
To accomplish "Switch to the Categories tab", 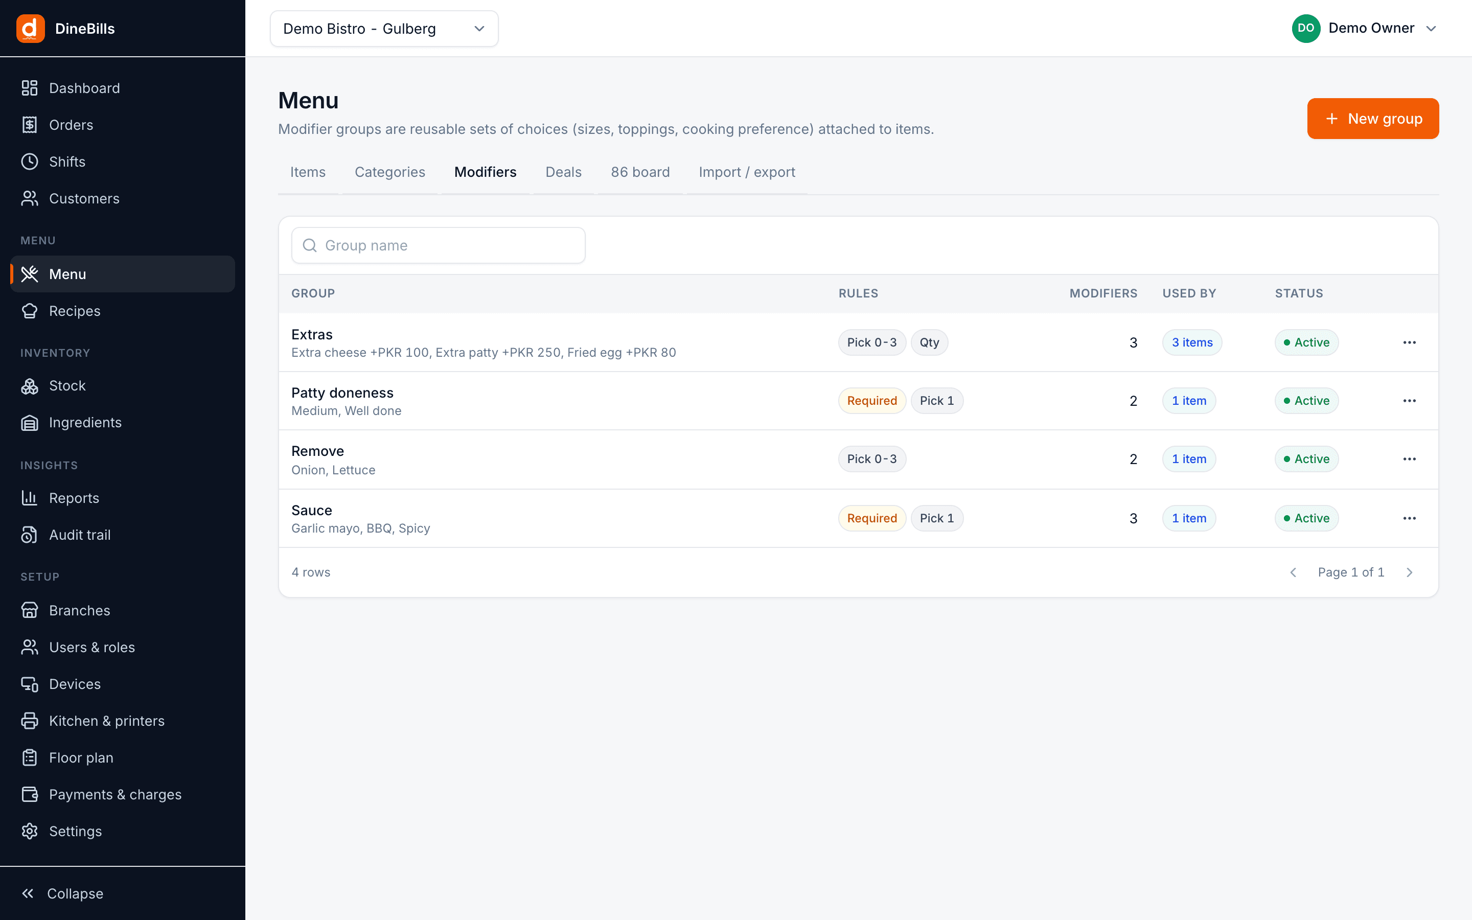I will point(390,172).
